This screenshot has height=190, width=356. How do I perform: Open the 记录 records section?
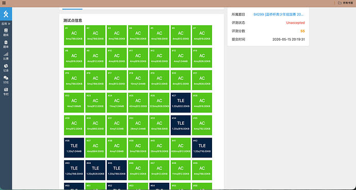pos(6,68)
